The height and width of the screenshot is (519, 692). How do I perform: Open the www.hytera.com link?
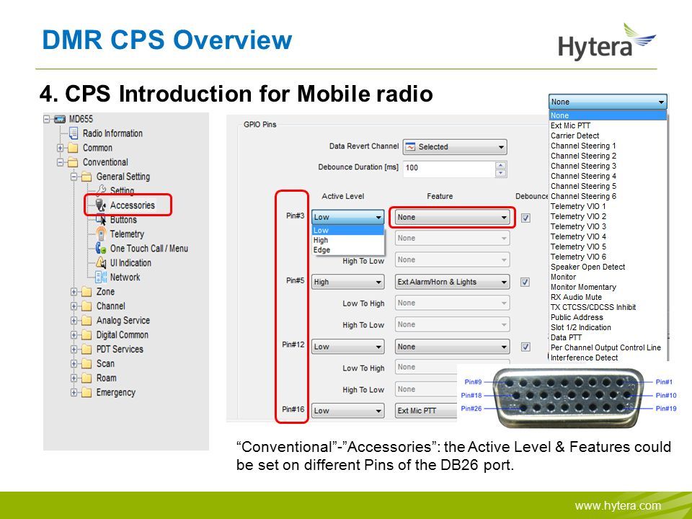point(618,506)
